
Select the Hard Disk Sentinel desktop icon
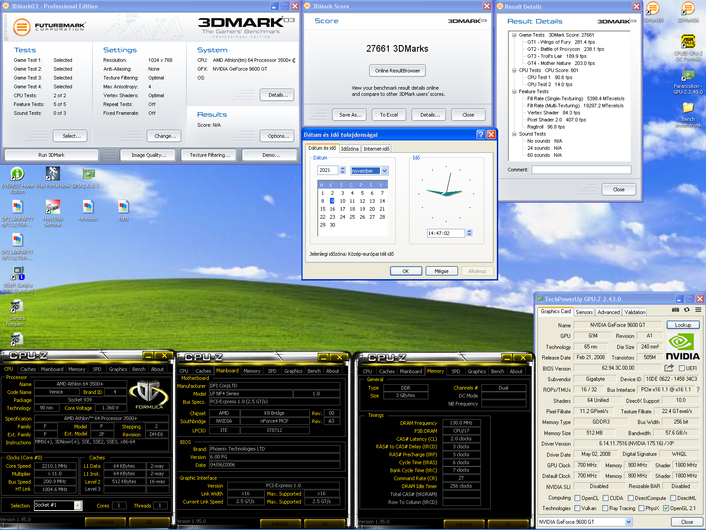point(53,213)
